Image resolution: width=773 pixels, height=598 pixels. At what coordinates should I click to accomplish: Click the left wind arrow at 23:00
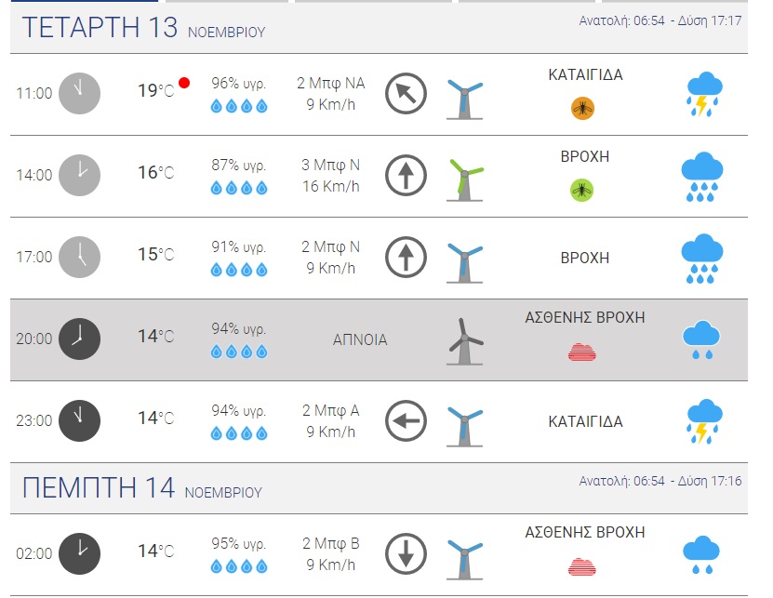[x=406, y=421]
